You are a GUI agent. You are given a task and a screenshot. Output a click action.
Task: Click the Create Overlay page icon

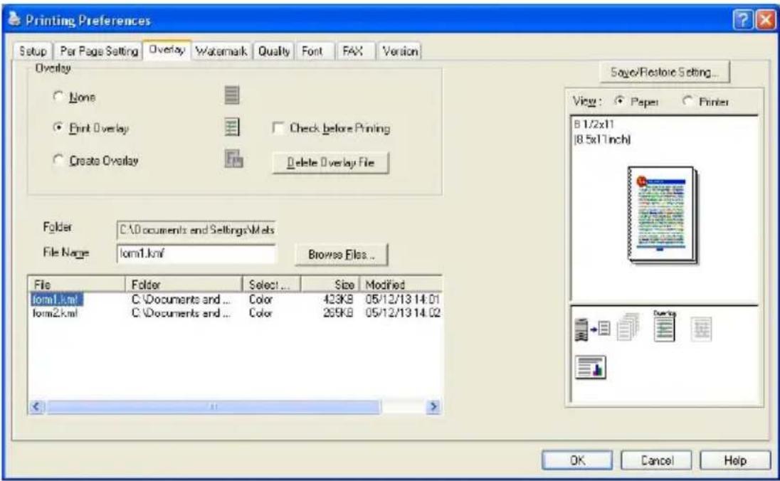pyautogui.click(x=234, y=159)
